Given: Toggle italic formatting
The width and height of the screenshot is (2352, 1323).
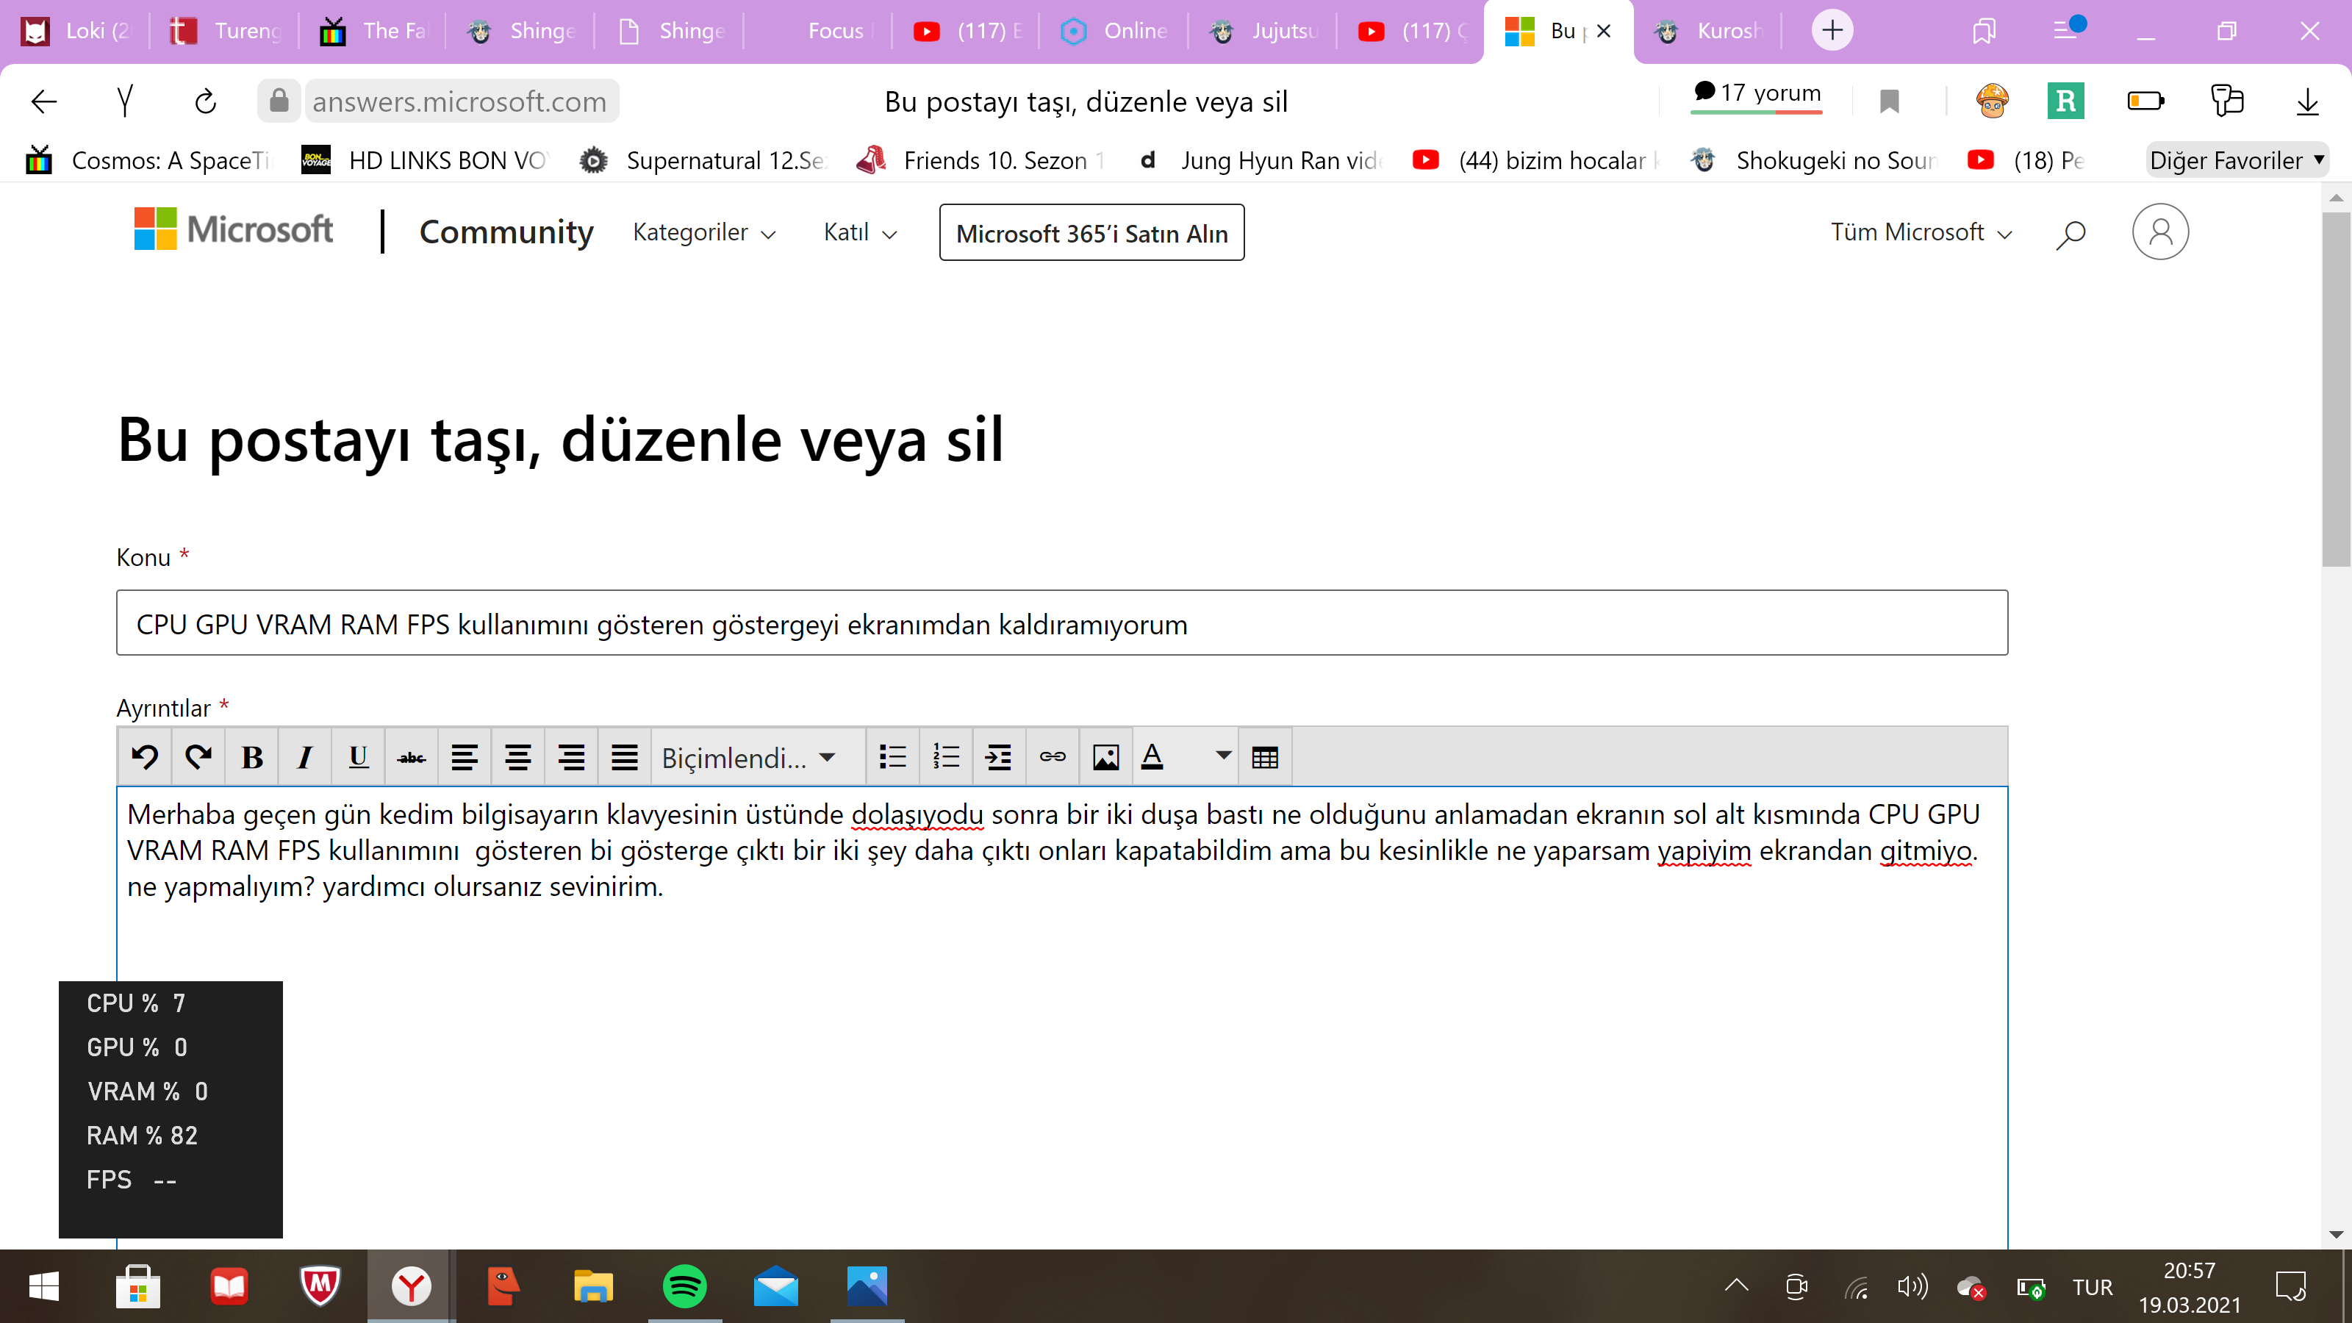Looking at the screenshot, I should pyautogui.click(x=305, y=757).
